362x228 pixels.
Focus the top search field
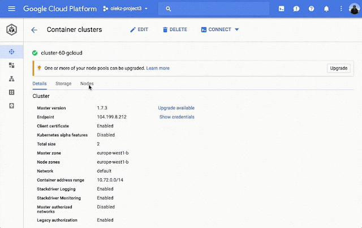click(214, 9)
